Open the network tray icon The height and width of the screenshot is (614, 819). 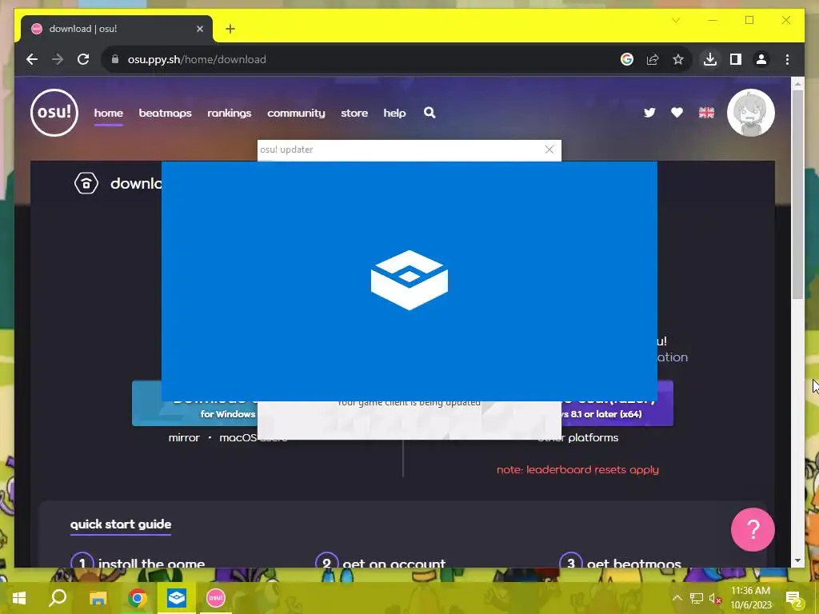pos(697,598)
